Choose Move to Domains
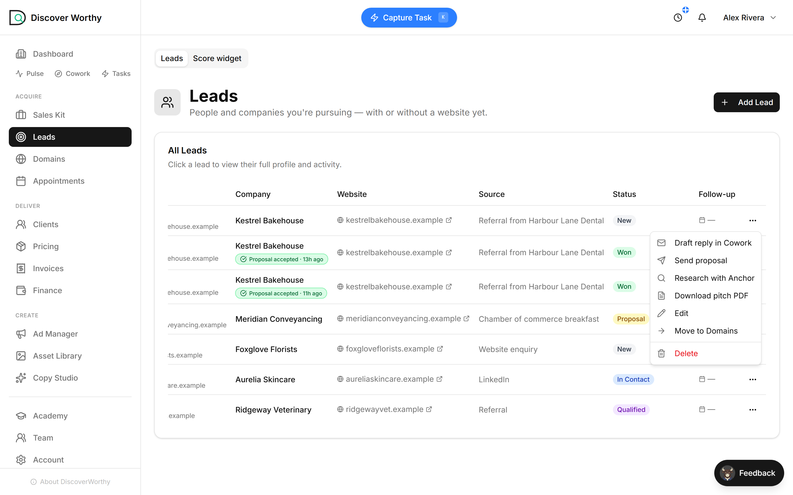The height and width of the screenshot is (495, 793). point(705,331)
